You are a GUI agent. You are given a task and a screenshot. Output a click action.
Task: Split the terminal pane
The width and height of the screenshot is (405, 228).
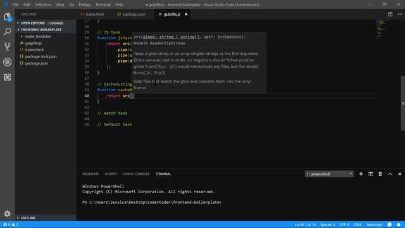tap(371, 174)
